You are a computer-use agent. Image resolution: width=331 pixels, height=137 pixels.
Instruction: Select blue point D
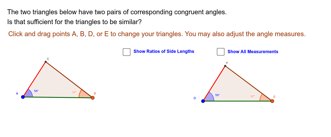coord(203,101)
